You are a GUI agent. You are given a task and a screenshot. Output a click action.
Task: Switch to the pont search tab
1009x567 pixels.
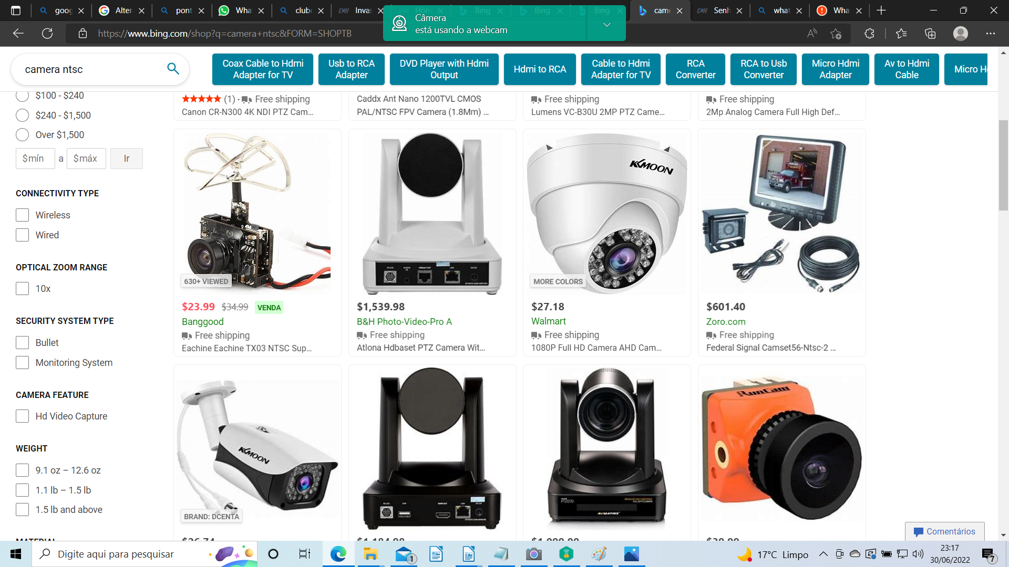[183, 10]
